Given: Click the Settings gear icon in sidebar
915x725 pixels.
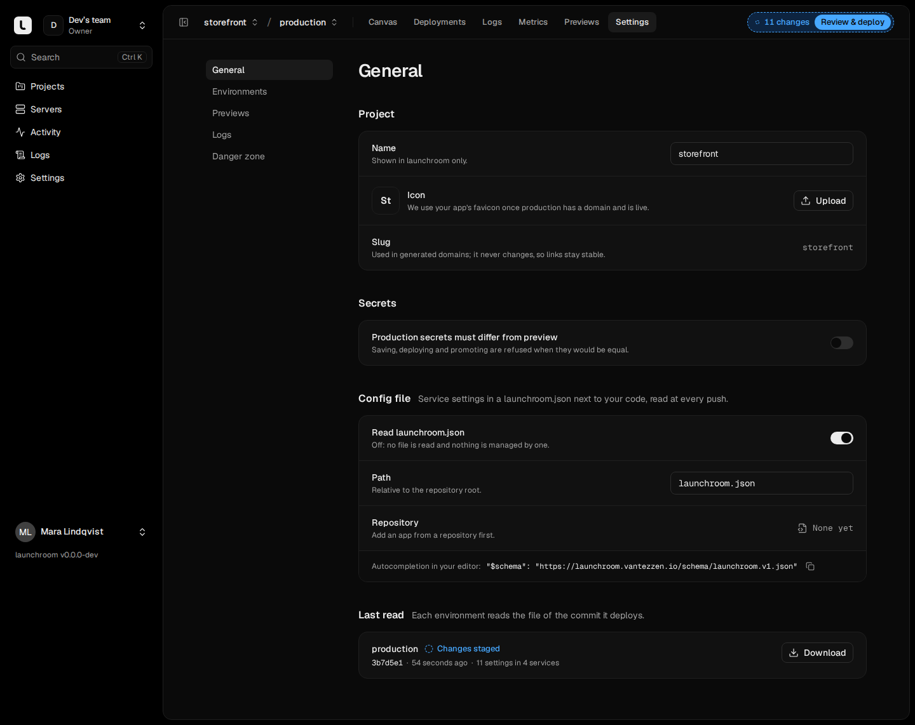Looking at the screenshot, I should click(20, 178).
